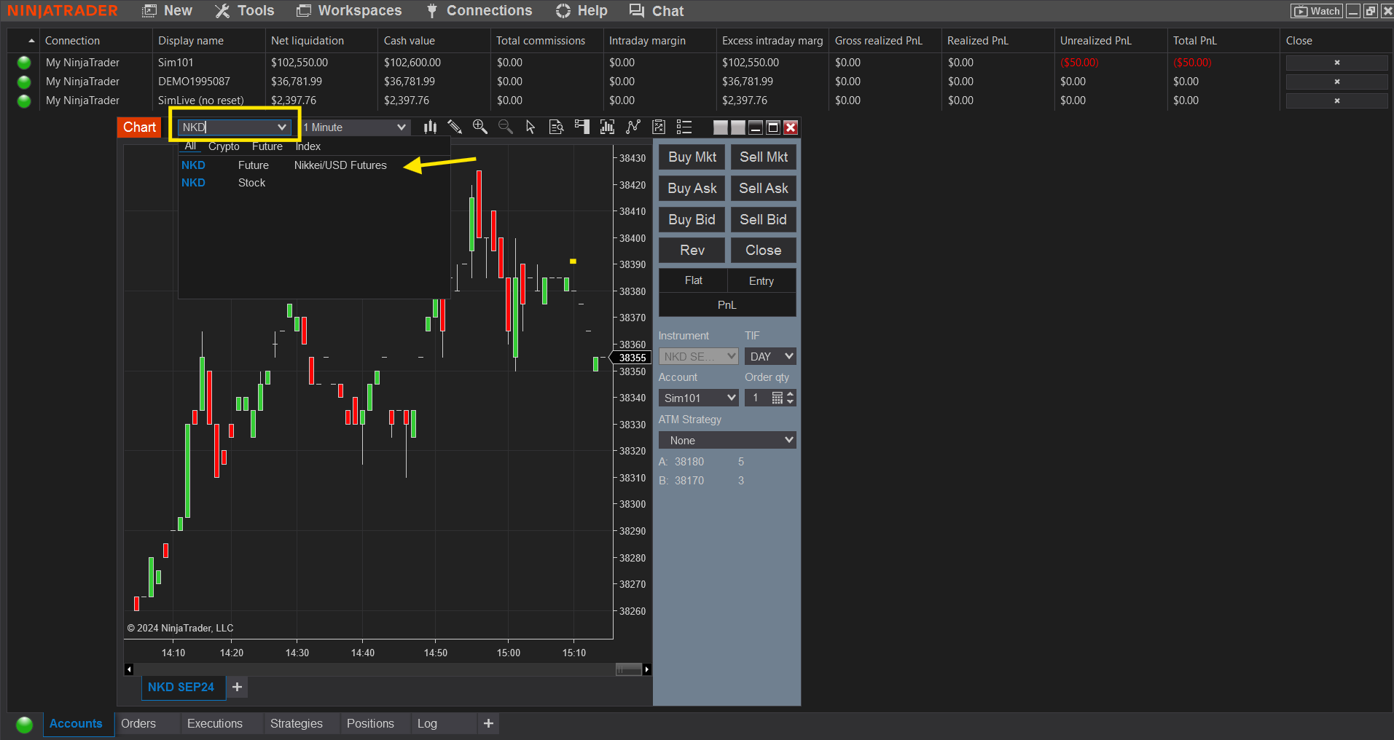Open the data box icon
The width and height of the screenshot is (1394, 740).
point(556,127)
